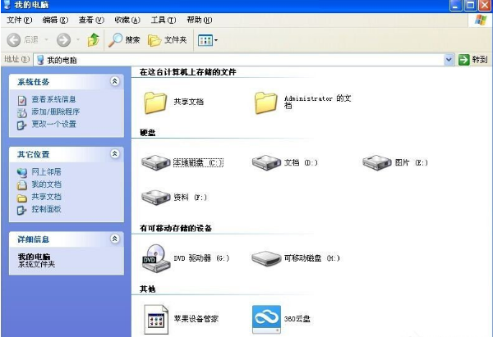Maximize the 我的电脑 window
The image size is (493, 337).
pyautogui.click(x=470, y=5)
